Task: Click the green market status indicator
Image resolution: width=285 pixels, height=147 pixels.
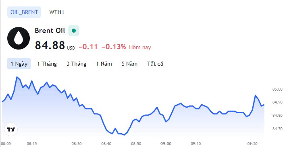Action: click(74, 31)
